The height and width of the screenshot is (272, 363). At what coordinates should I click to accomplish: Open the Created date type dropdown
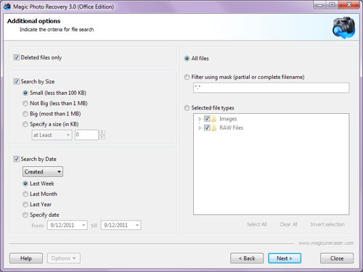(x=43, y=172)
